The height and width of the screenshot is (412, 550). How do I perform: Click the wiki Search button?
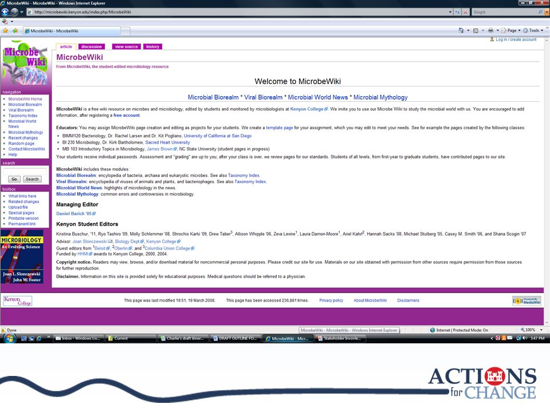[x=32, y=179]
